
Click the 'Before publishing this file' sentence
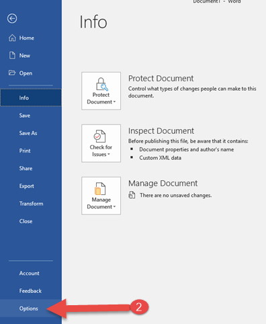coord(188,141)
